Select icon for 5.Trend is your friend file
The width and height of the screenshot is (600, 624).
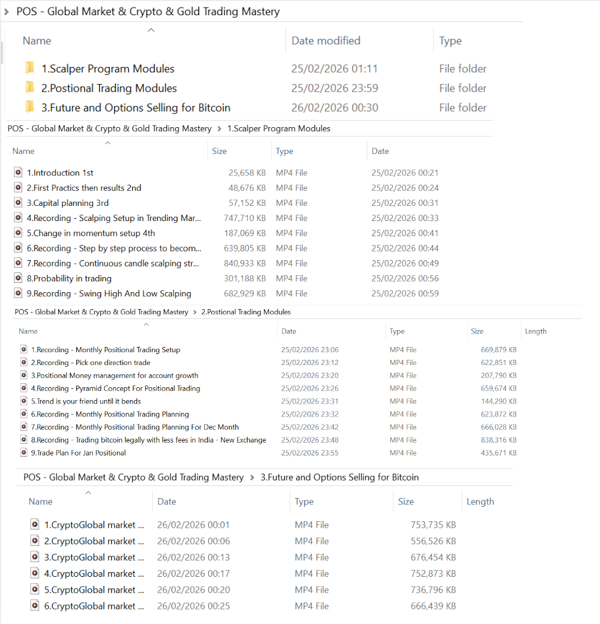24,401
